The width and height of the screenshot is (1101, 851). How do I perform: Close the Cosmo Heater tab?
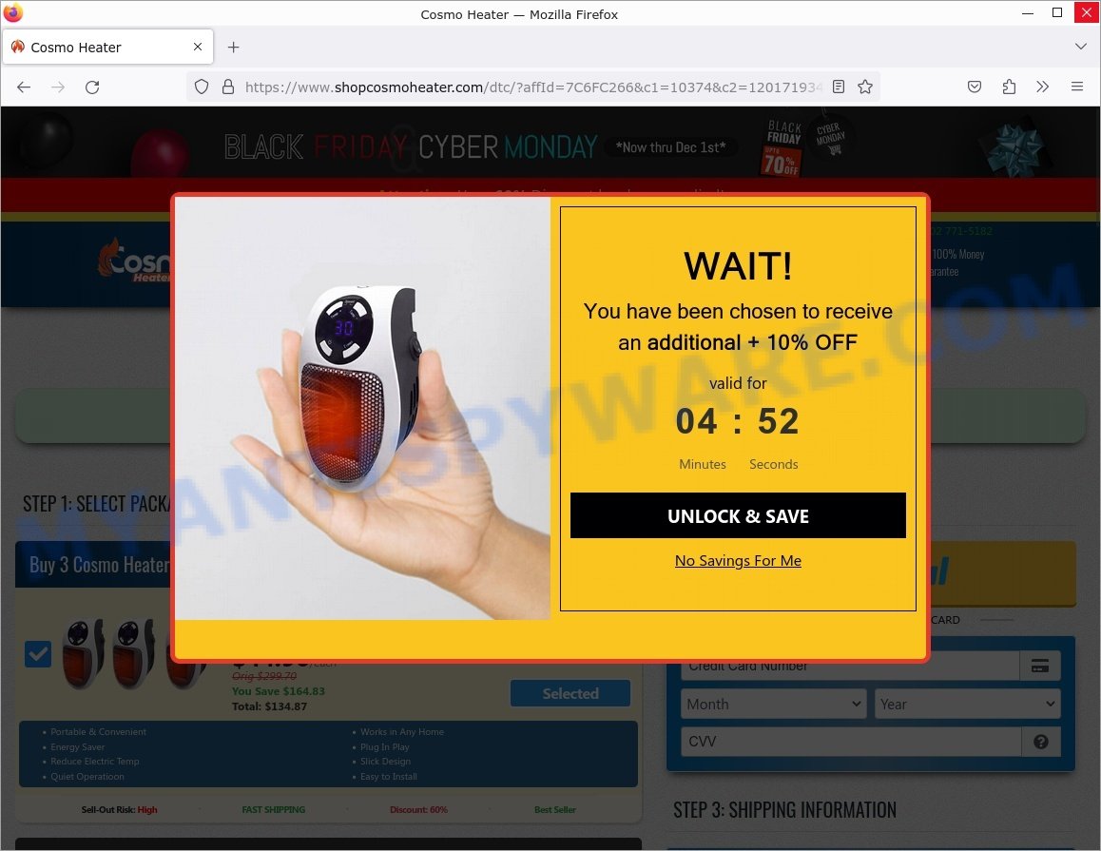(x=198, y=47)
